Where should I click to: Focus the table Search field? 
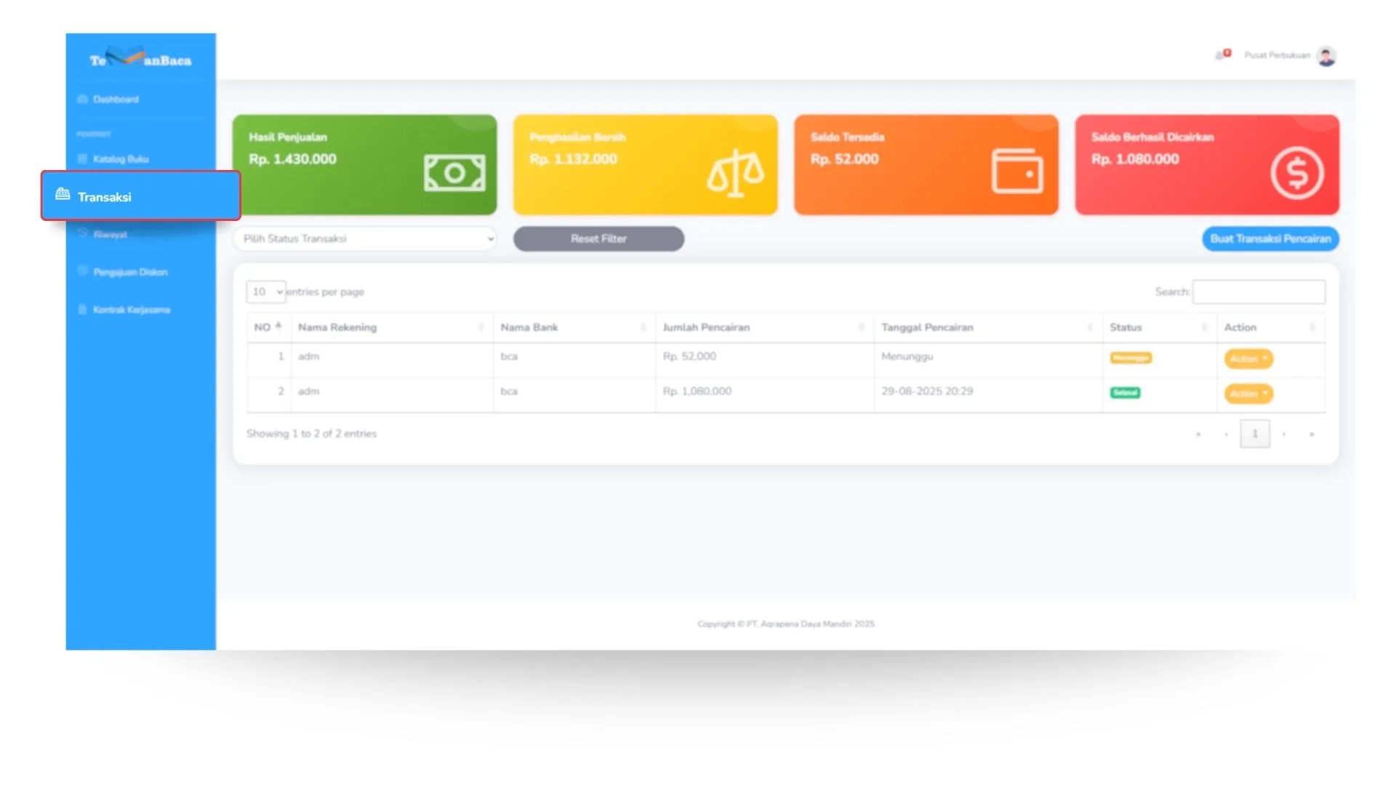tap(1259, 291)
